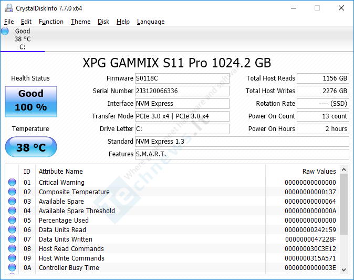Select the C: disk tab

23,39
